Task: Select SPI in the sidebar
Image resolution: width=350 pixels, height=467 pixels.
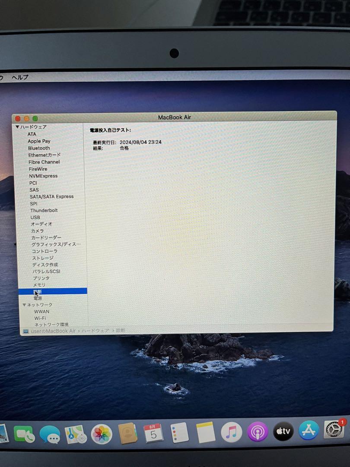Action: pyautogui.click(x=34, y=203)
